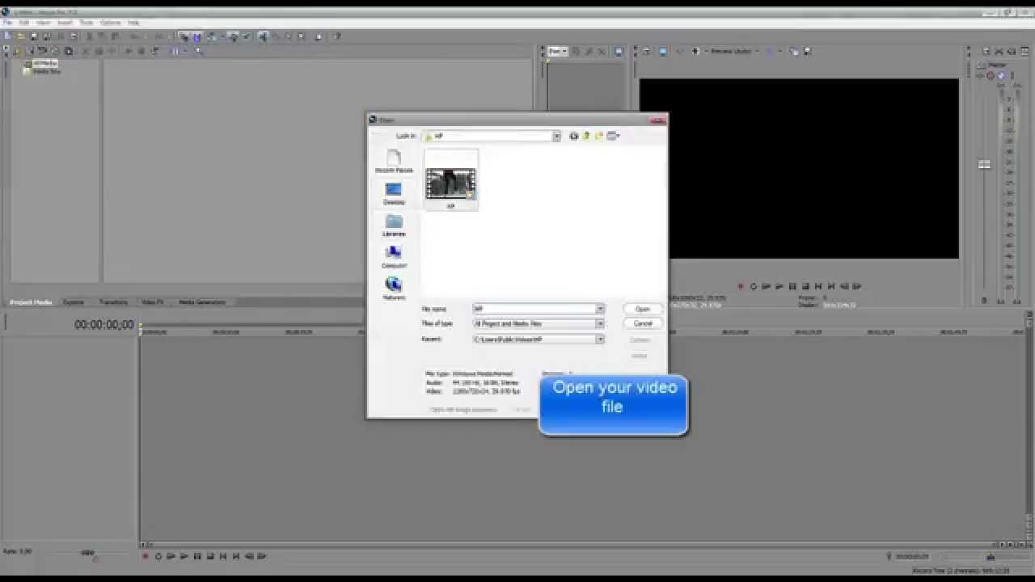
Task: Open the Views menu dropdown in the dialog
Action: (x=613, y=136)
